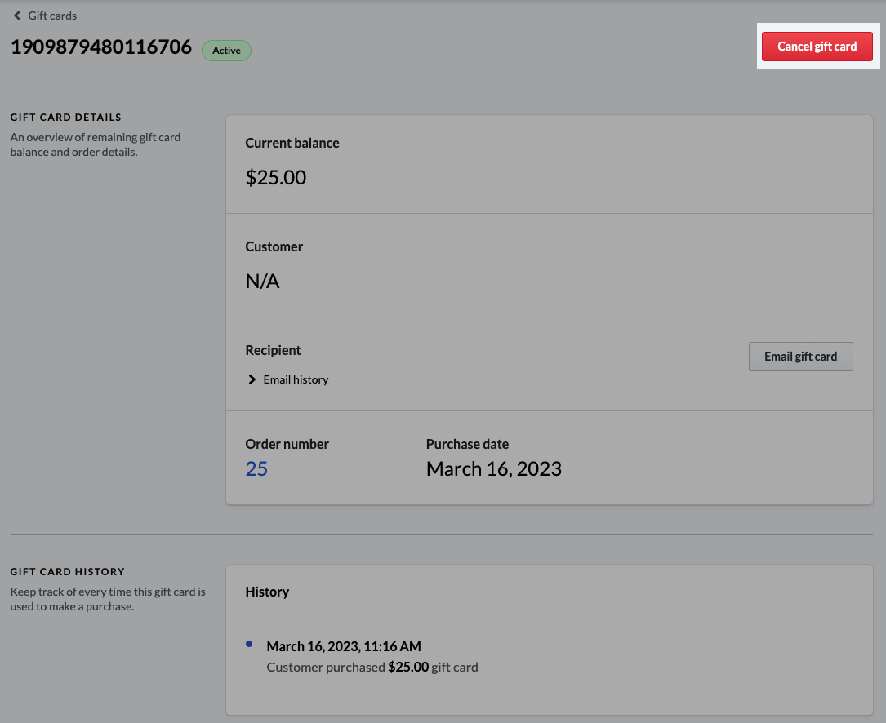Select the March 16, 2023, 11:16 AM entry

click(x=344, y=646)
